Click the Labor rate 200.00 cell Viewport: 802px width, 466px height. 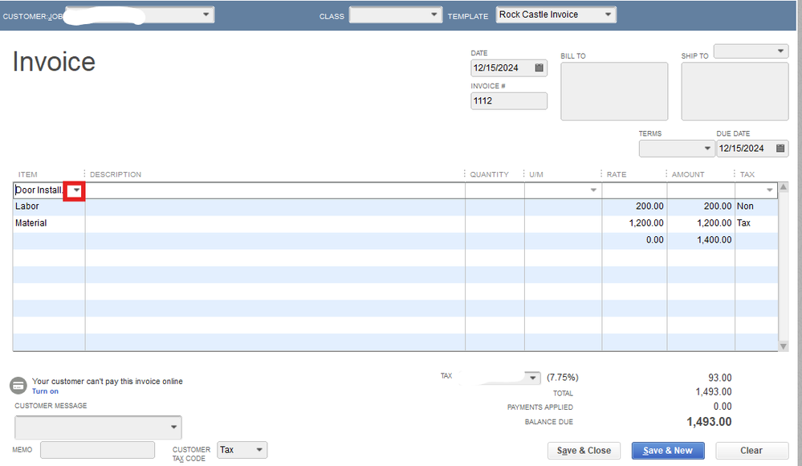click(x=634, y=206)
